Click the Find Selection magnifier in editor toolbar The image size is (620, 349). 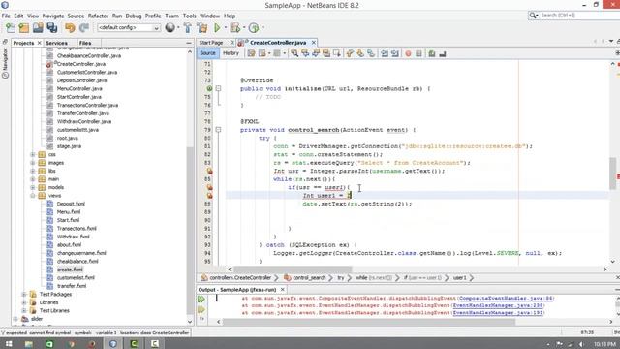[x=294, y=53]
